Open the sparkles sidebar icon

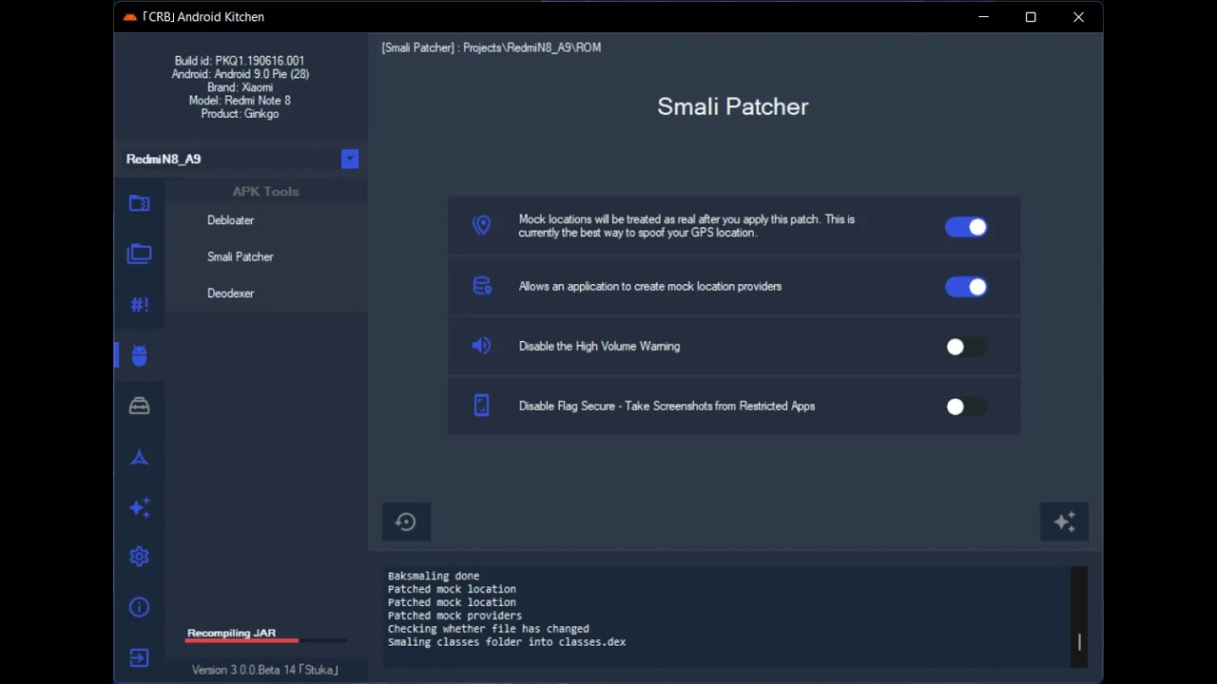[140, 507]
